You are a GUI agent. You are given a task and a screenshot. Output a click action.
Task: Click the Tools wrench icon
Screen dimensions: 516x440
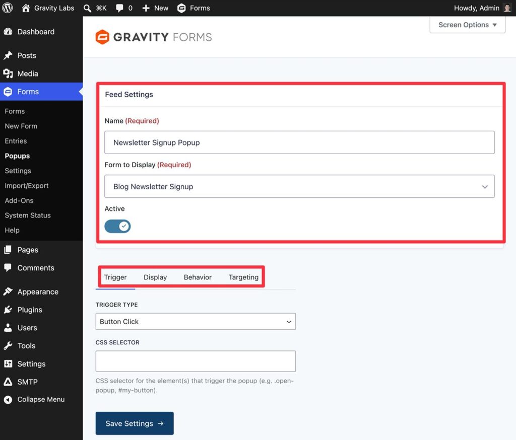point(8,346)
